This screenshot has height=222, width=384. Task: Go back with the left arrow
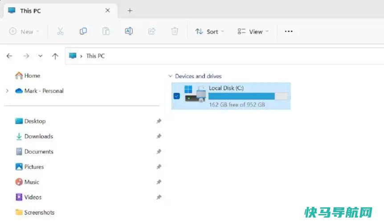pos(9,56)
